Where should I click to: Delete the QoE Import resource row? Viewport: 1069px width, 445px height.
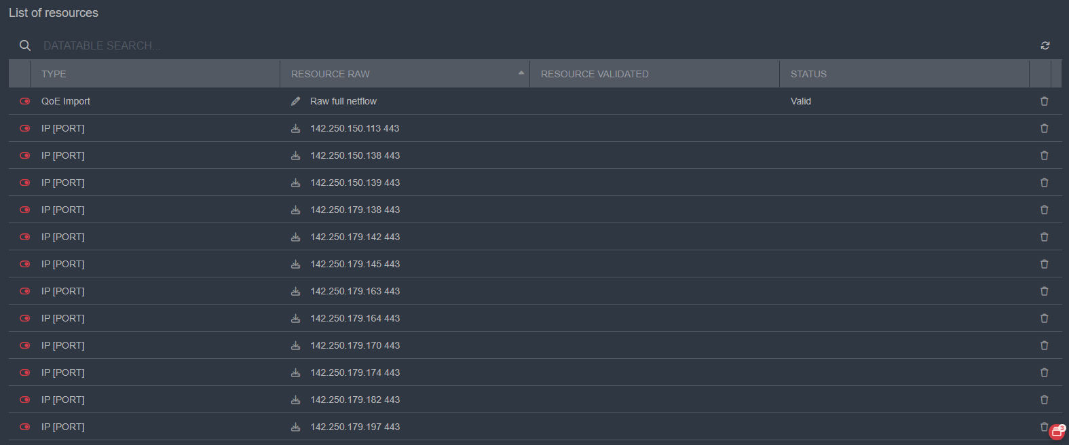click(1044, 101)
